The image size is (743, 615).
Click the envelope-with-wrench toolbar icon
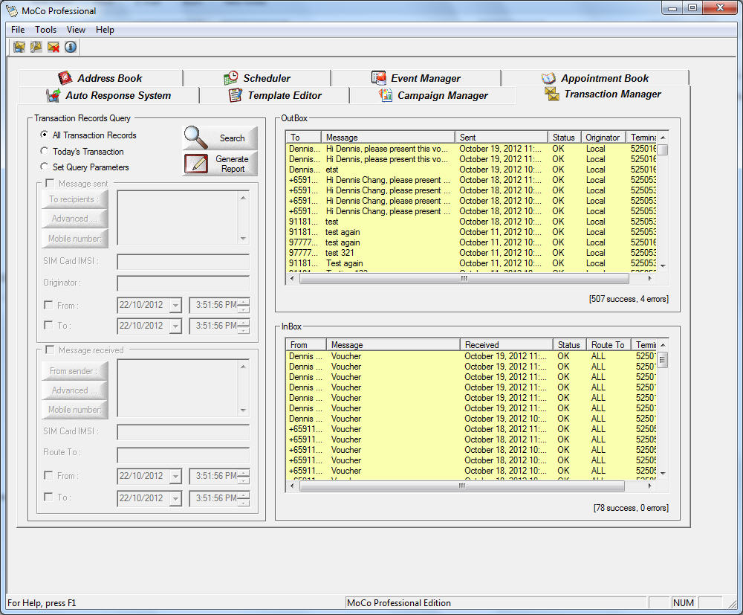point(36,47)
